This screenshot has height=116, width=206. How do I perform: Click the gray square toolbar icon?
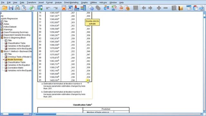(x=136, y=8)
